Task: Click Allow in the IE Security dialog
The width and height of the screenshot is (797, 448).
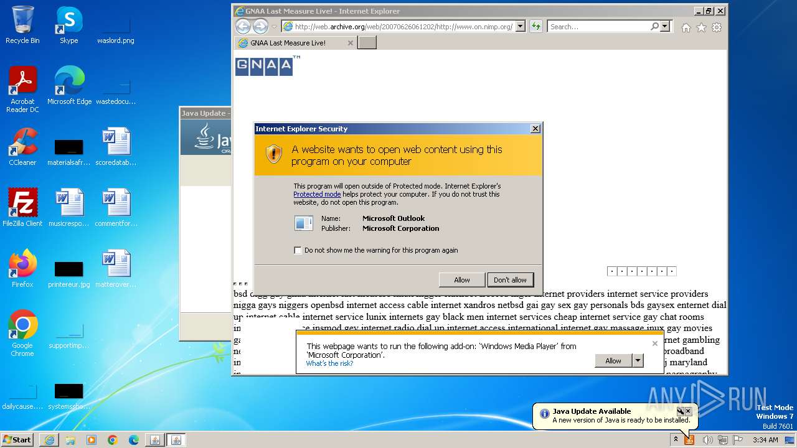Action: [462, 280]
